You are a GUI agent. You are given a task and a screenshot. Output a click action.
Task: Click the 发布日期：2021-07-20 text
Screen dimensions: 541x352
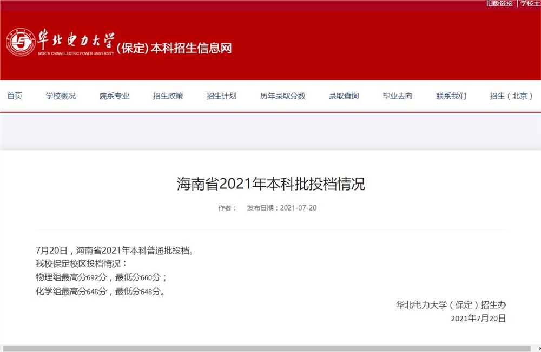(x=281, y=208)
